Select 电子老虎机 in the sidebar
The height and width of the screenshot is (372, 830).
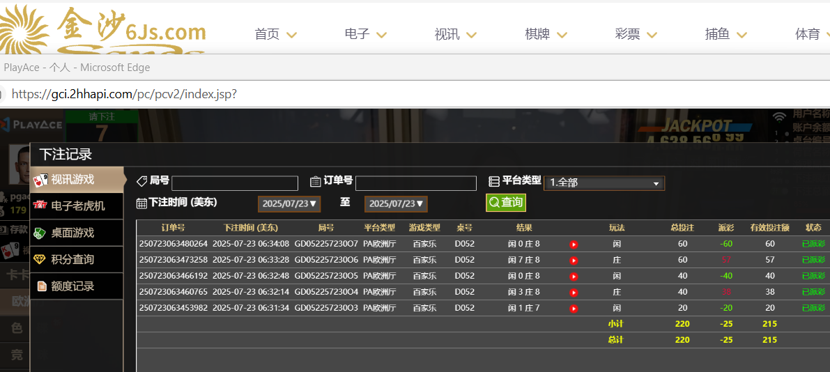pyautogui.click(x=77, y=206)
